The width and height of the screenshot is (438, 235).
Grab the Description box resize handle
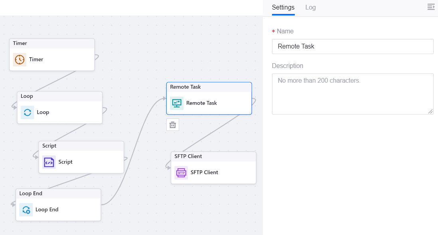tap(430, 112)
